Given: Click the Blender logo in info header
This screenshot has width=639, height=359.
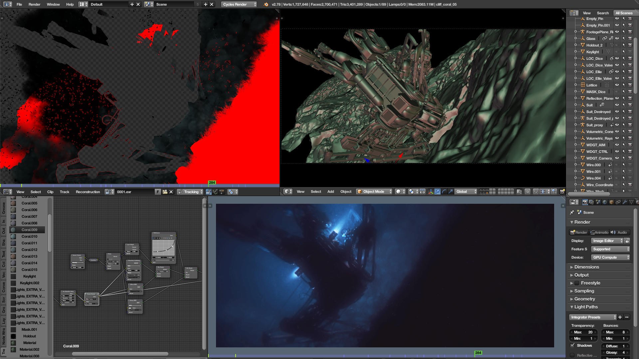Looking at the screenshot, I should click(266, 4).
